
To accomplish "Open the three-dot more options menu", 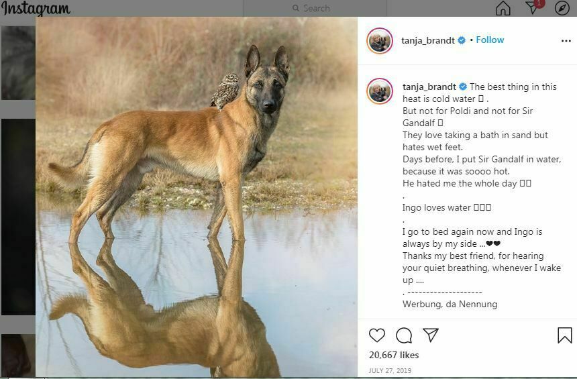I will pos(566,41).
